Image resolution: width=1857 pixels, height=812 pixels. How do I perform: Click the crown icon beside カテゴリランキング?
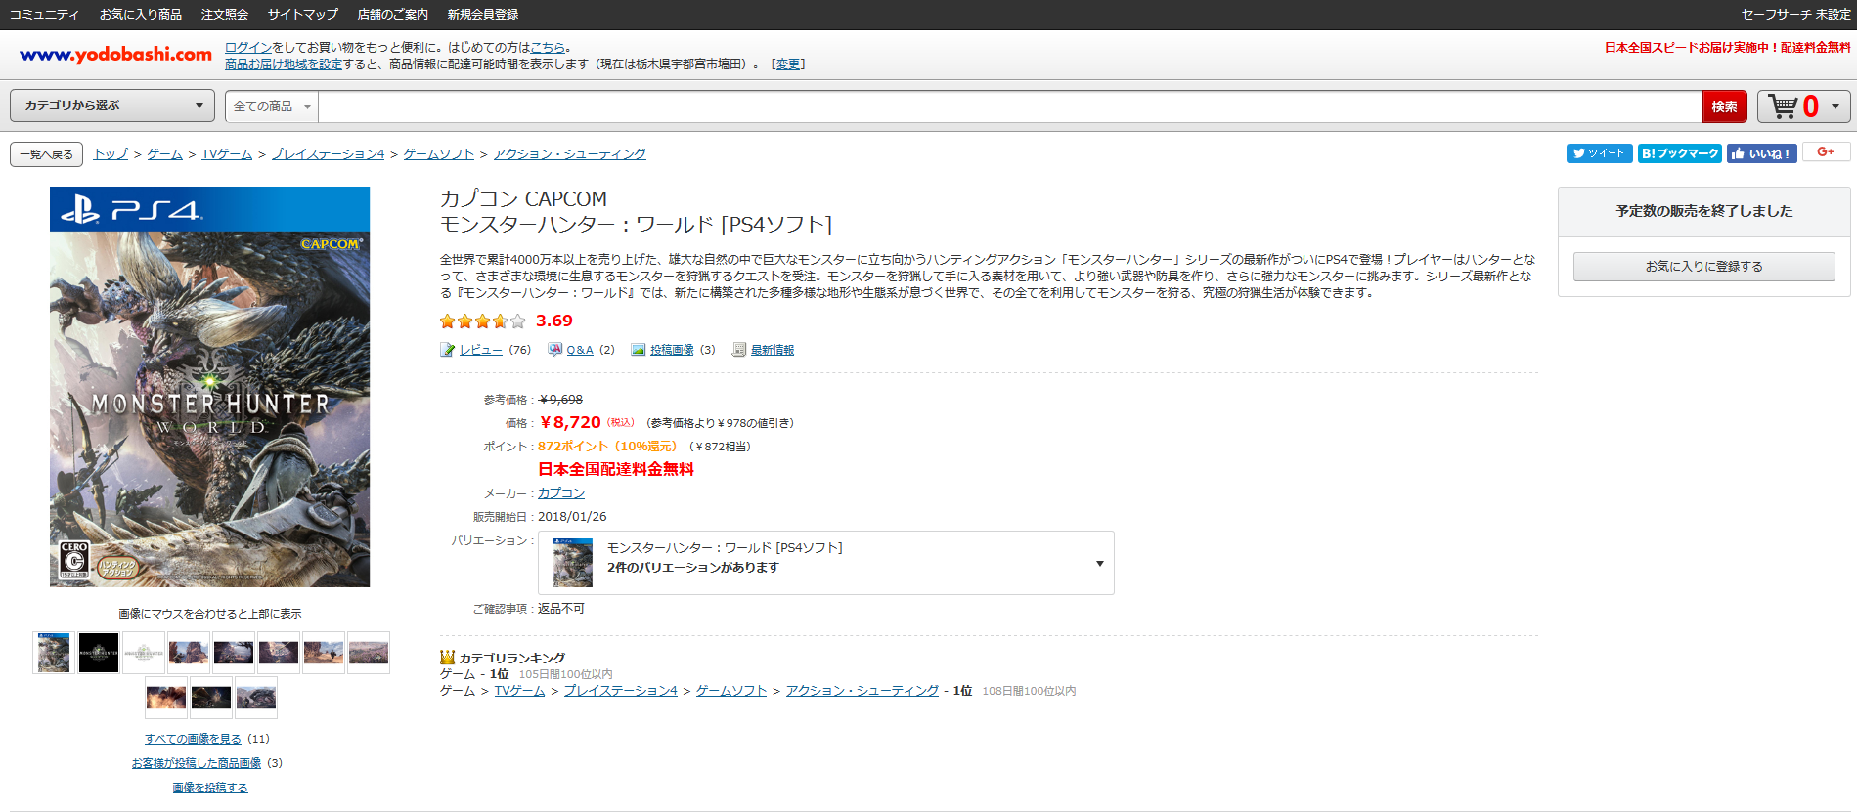(448, 658)
